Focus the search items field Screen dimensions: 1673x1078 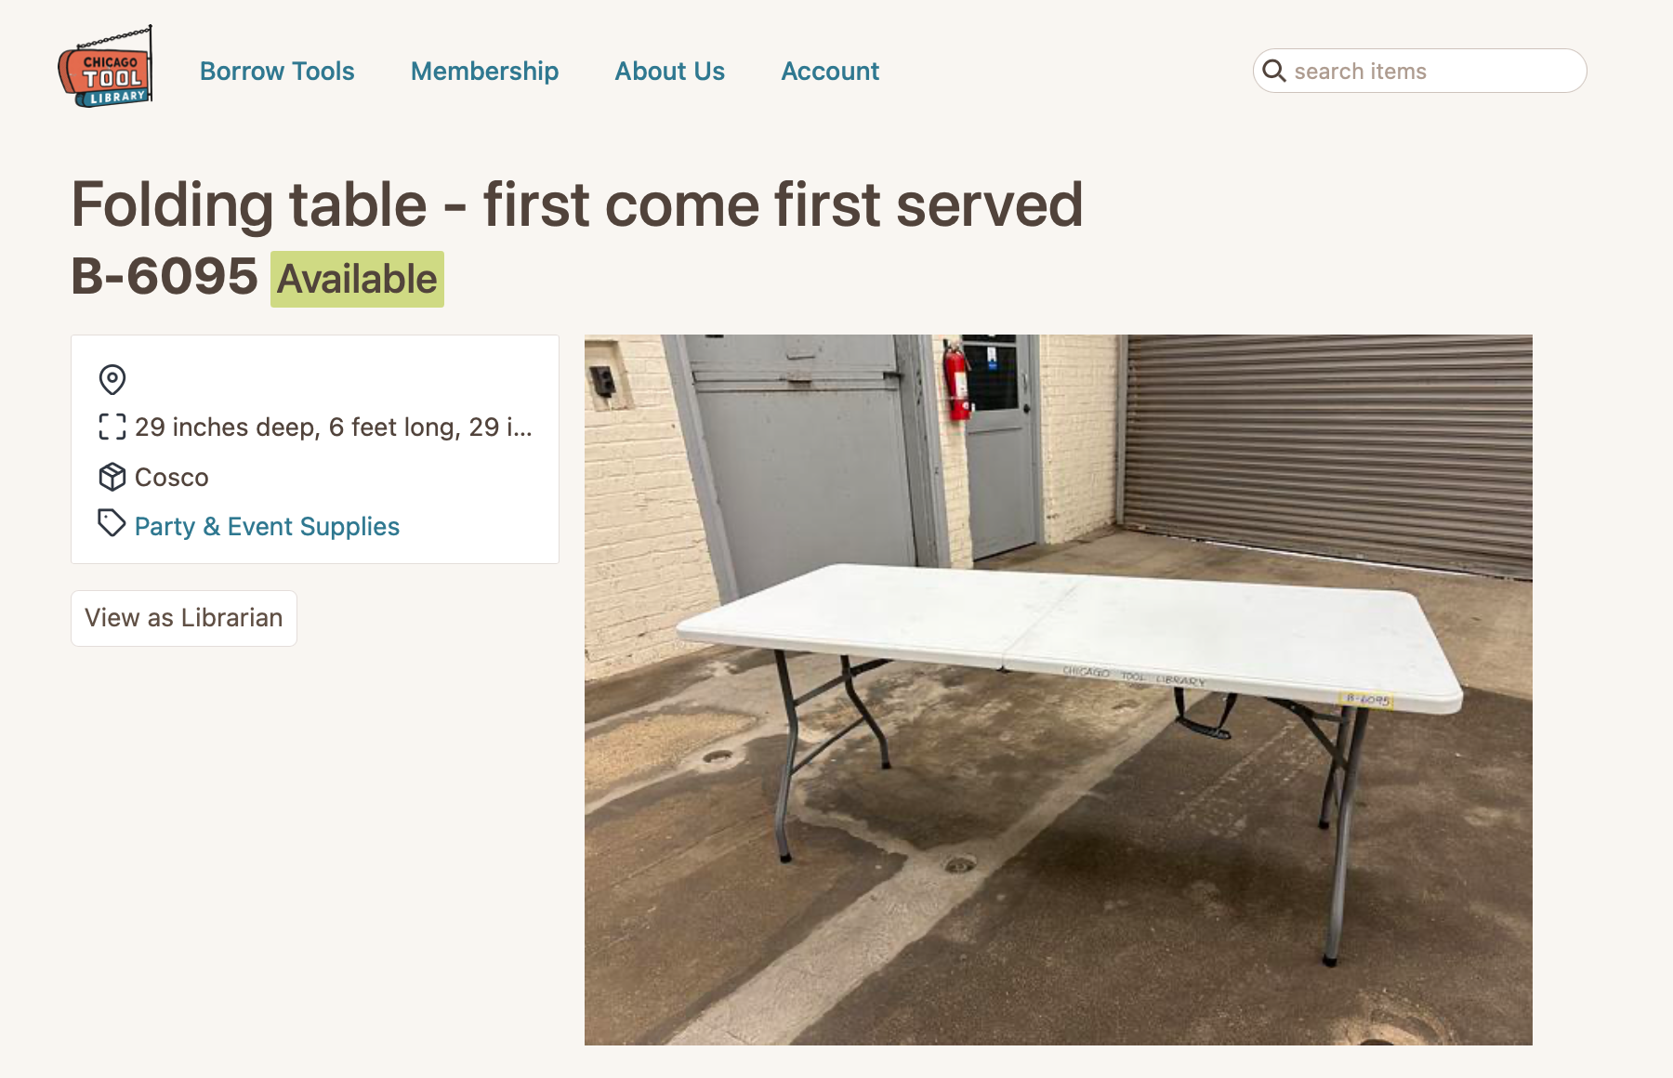pos(1419,71)
